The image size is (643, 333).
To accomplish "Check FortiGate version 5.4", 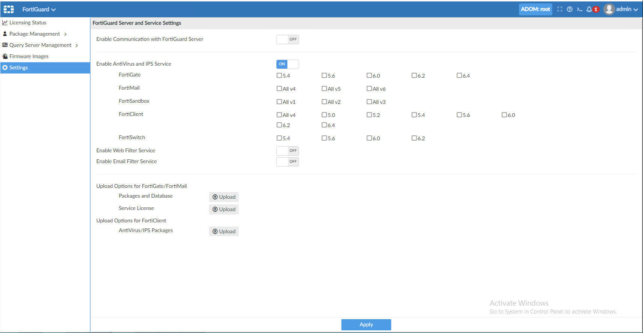I will click(279, 75).
